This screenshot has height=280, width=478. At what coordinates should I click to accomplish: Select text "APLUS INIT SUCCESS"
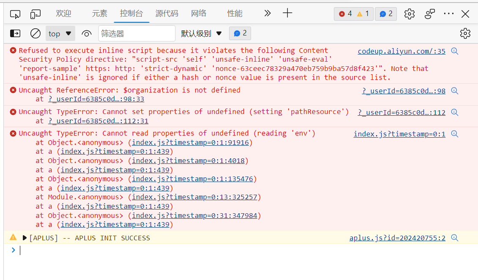(112, 238)
